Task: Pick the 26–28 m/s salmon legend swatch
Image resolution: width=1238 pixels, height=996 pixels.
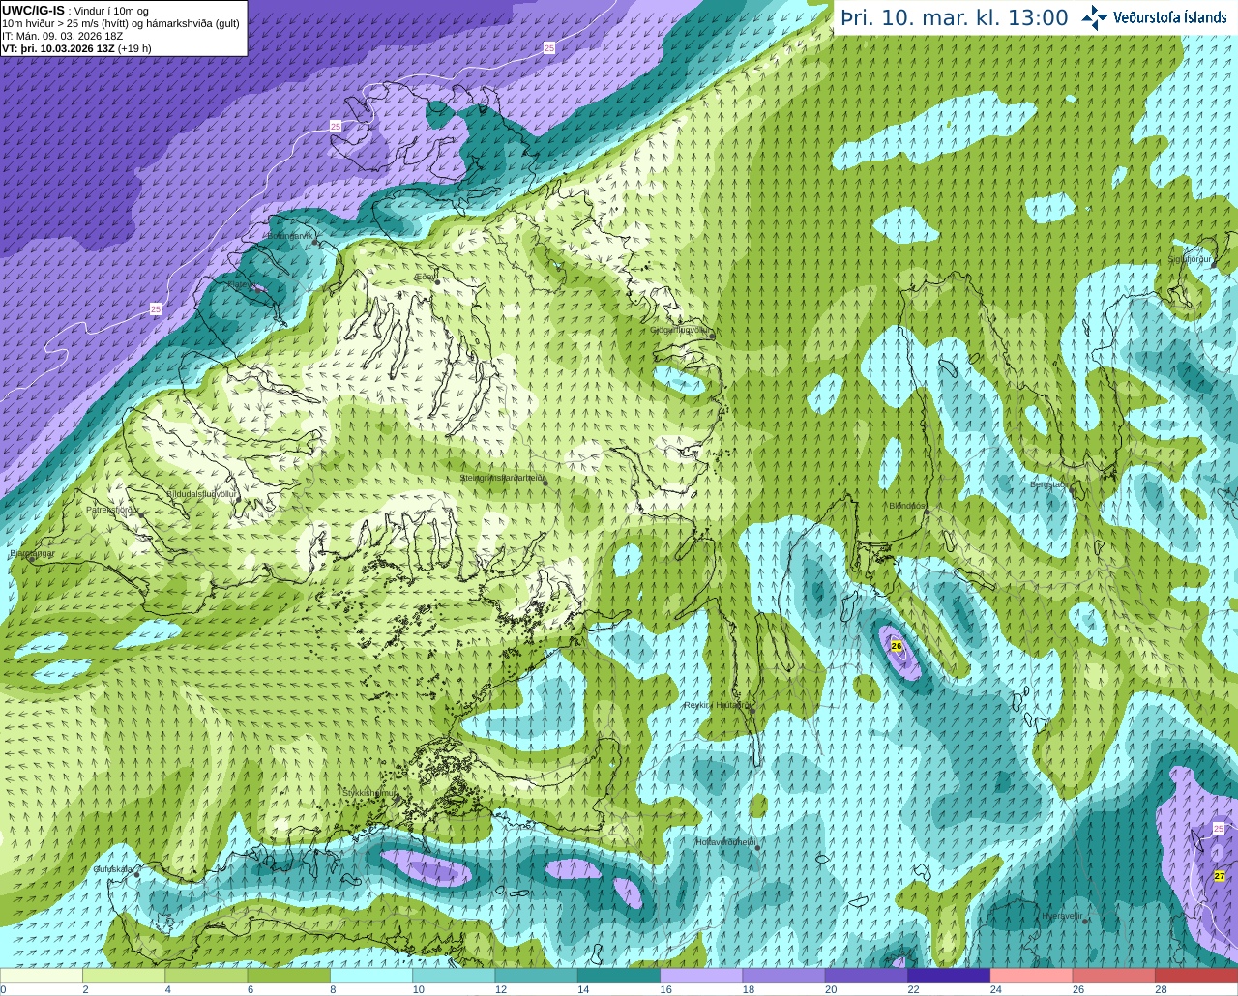Action: (x=1114, y=976)
